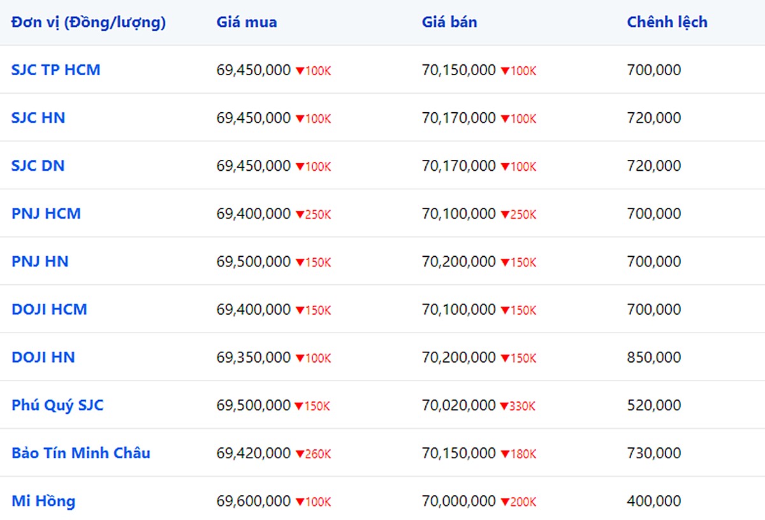The image size is (765, 520).
Task: Click SJC DN buy price 100K drop indicator
Action: coord(313,167)
